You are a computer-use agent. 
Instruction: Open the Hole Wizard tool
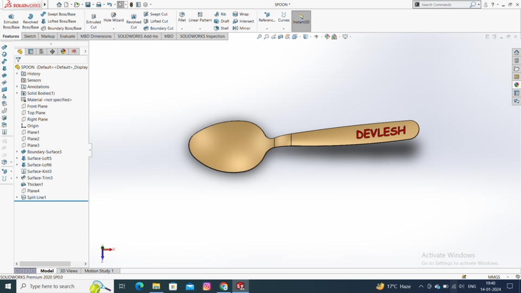pyautogui.click(x=113, y=17)
